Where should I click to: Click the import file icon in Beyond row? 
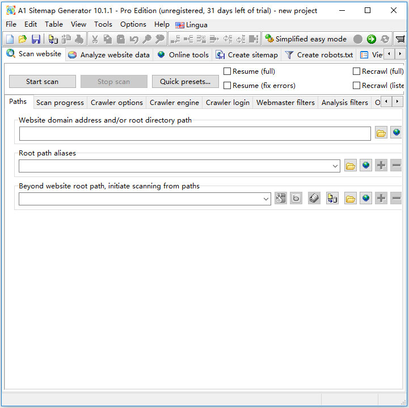click(x=332, y=198)
